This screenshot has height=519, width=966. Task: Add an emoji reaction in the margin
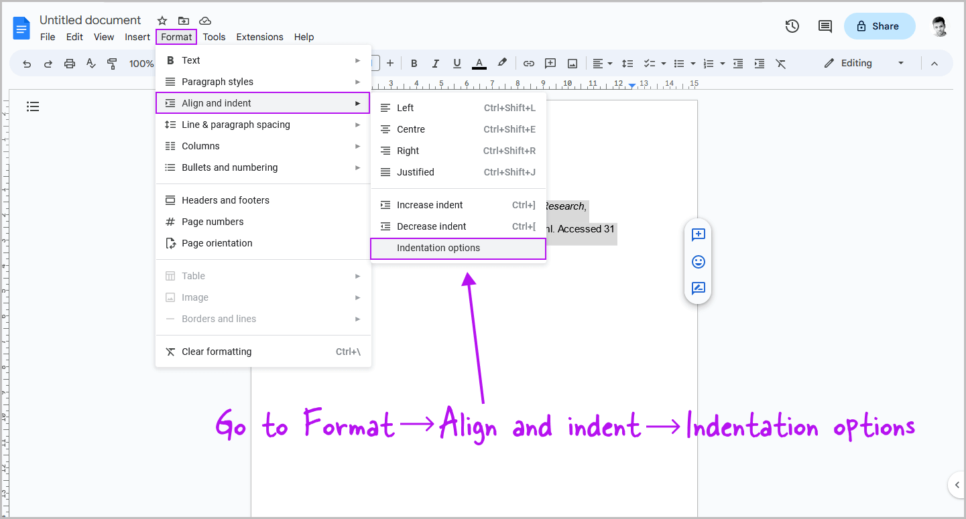pos(698,262)
